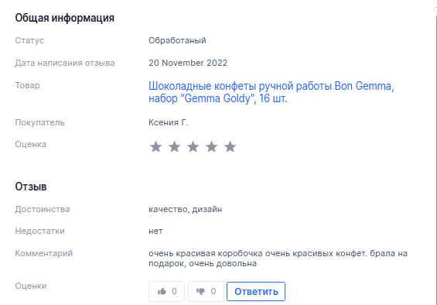Click the third rating star
437x305 pixels.
point(193,147)
